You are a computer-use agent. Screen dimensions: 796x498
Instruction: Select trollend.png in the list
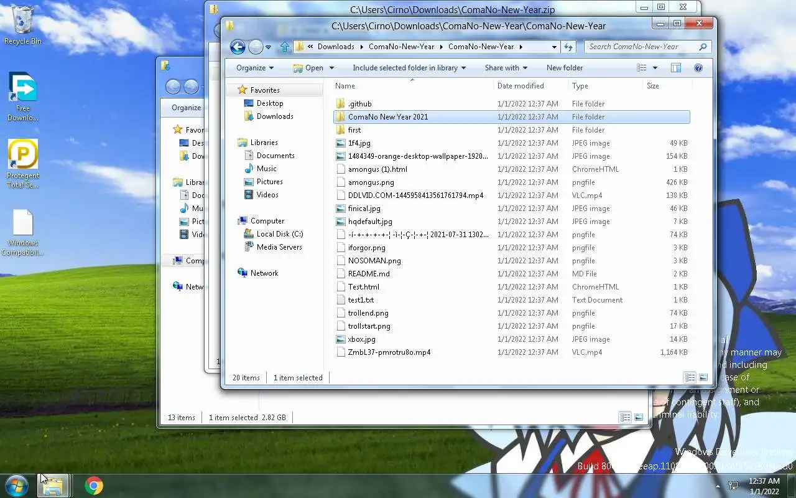click(368, 313)
